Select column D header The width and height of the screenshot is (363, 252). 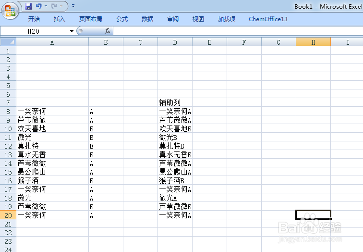coord(175,42)
